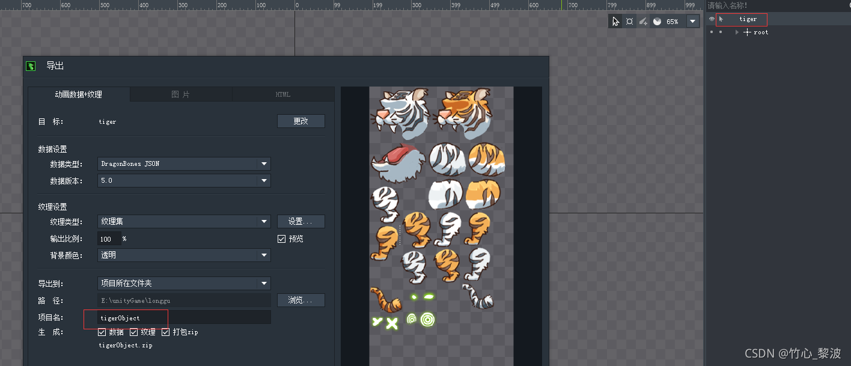Viewport: 851px width, 366px height.
Task: Click 设置... texture settings button
Action: pyautogui.click(x=301, y=221)
